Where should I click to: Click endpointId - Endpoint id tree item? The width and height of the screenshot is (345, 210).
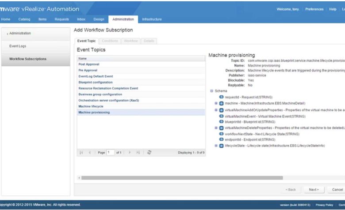[250, 139]
